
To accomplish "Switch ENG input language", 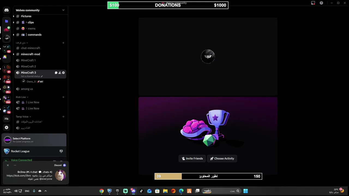I will pyautogui.click(x=27, y=191).
